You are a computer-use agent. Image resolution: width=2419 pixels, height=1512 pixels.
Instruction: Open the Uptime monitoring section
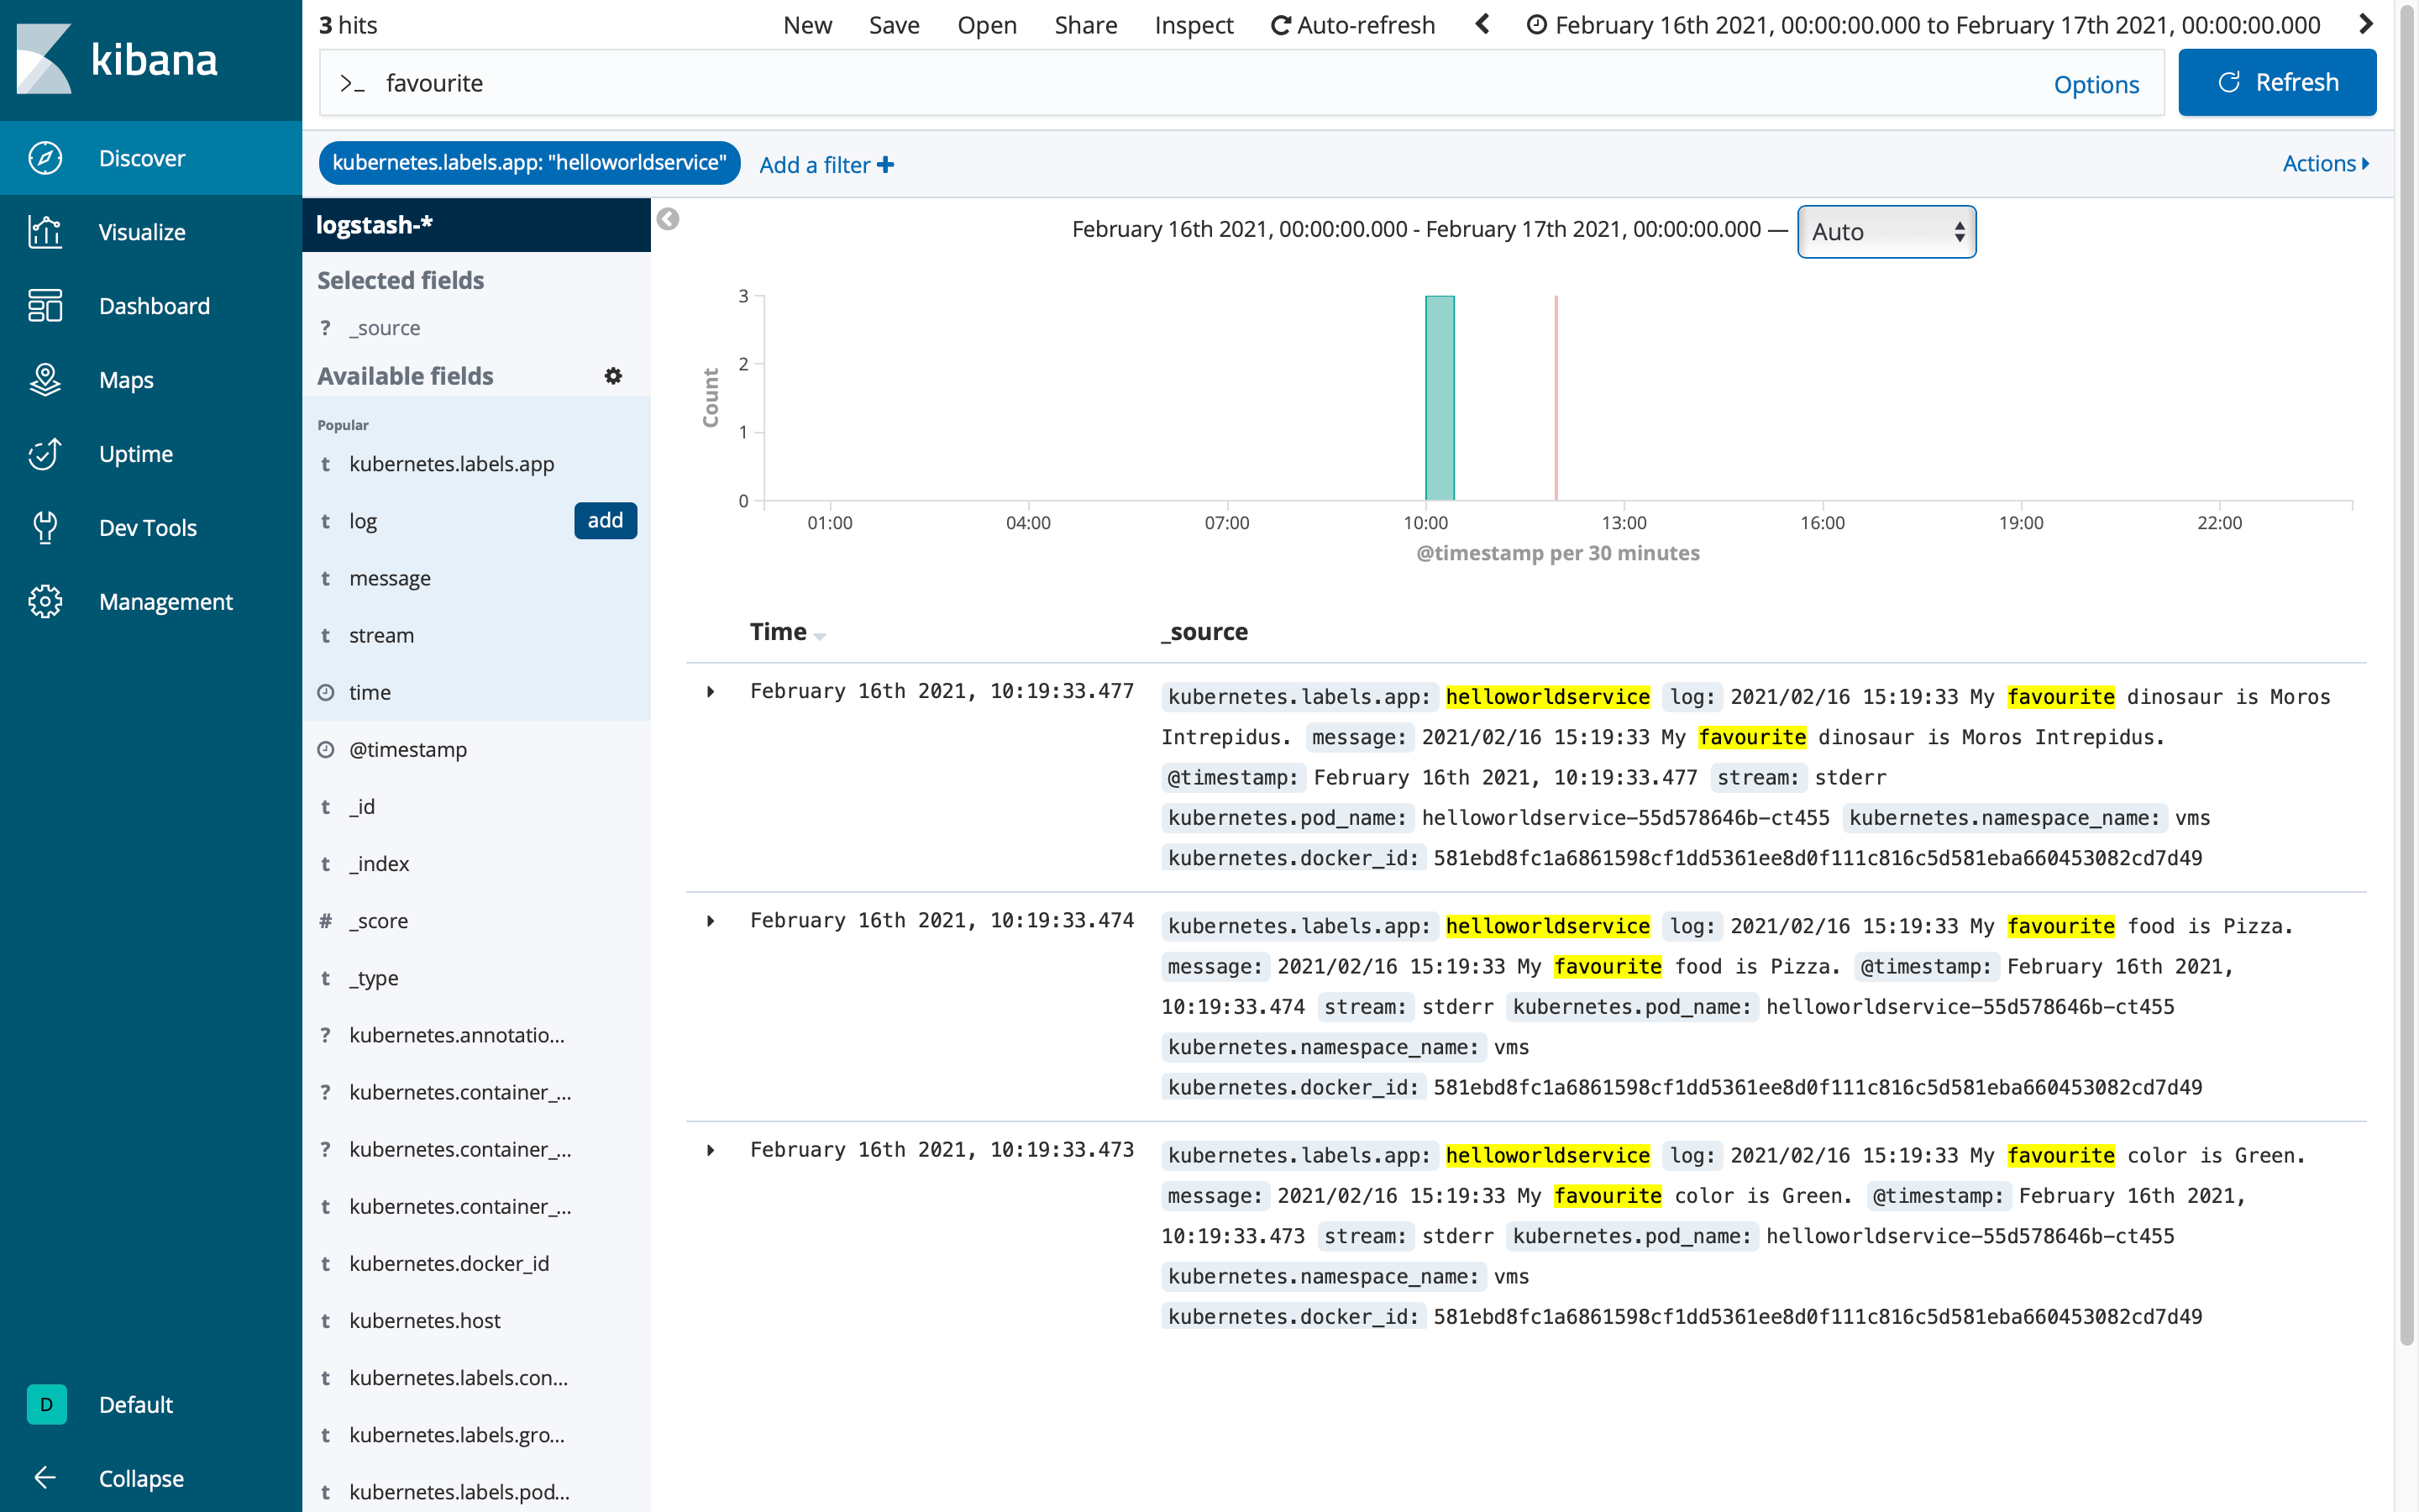coord(135,454)
